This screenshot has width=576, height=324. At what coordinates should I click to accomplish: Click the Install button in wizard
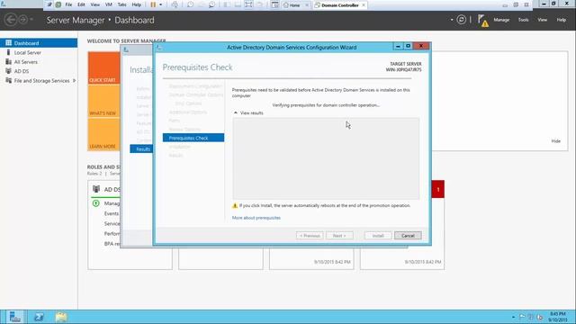[x=378, y=236]
